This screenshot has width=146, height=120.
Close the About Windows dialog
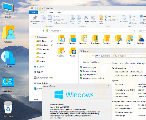coord(109,86)
